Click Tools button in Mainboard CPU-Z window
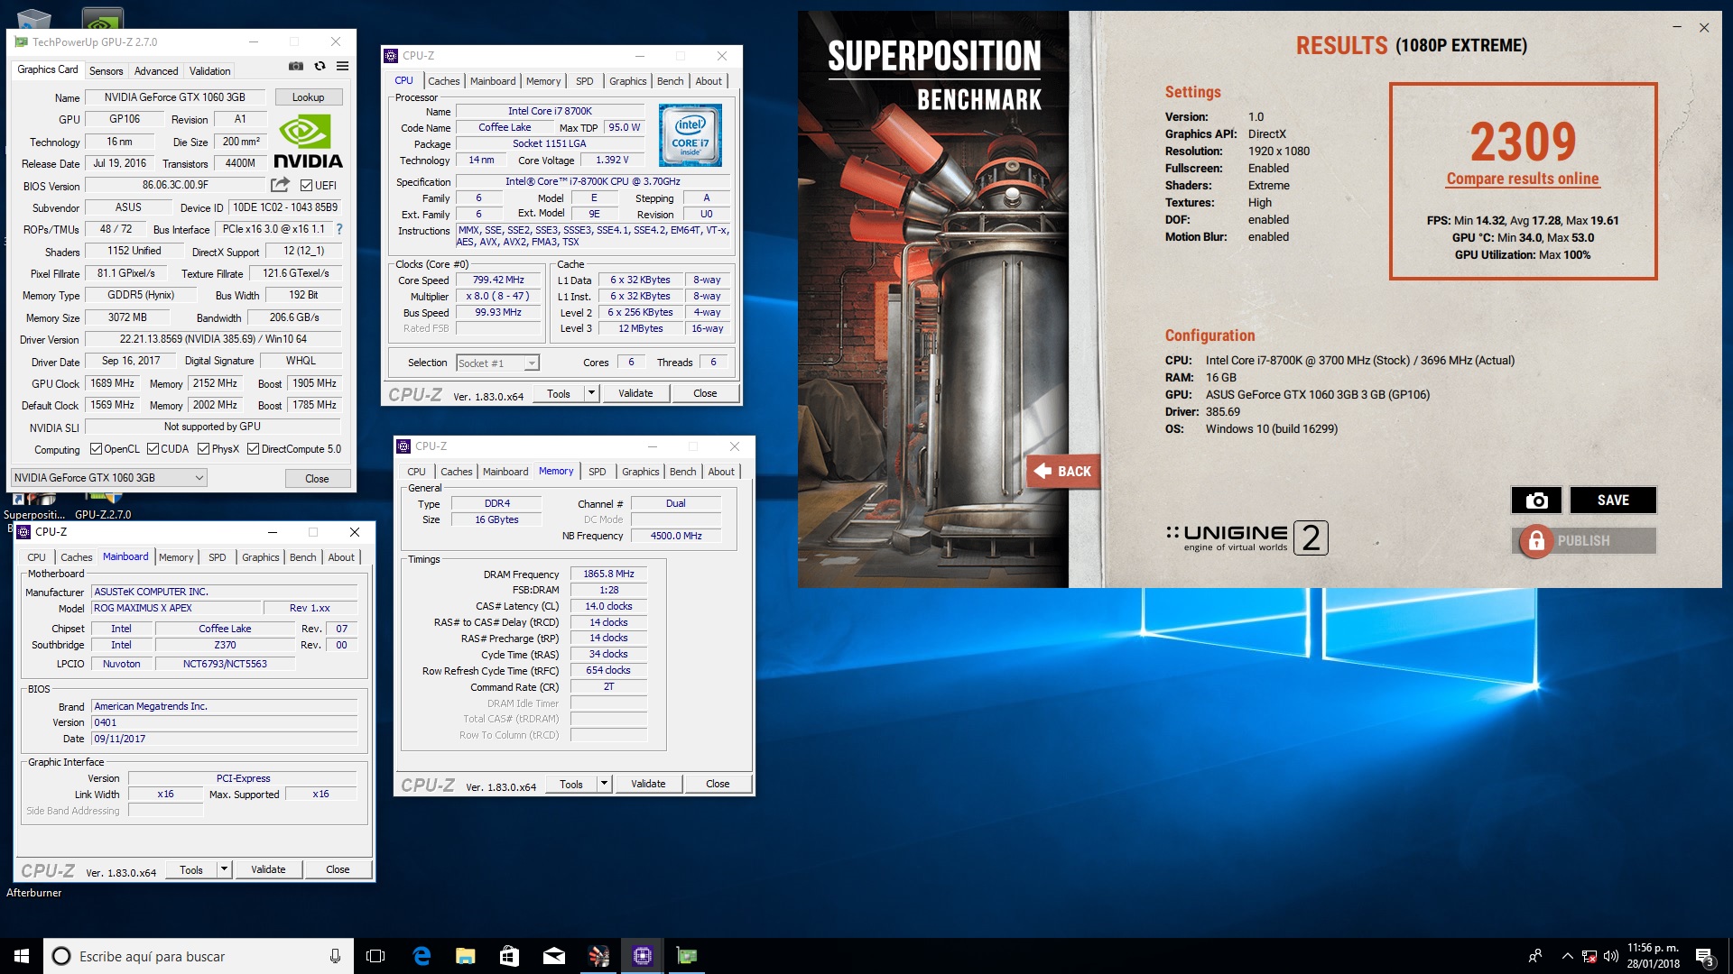 coord(191,869)
